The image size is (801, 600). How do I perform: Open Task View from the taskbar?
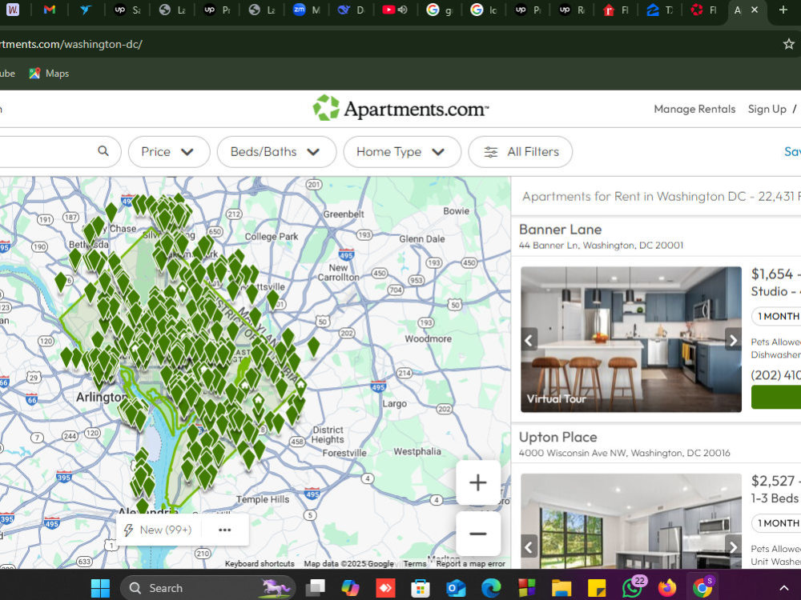coord(315,588)
